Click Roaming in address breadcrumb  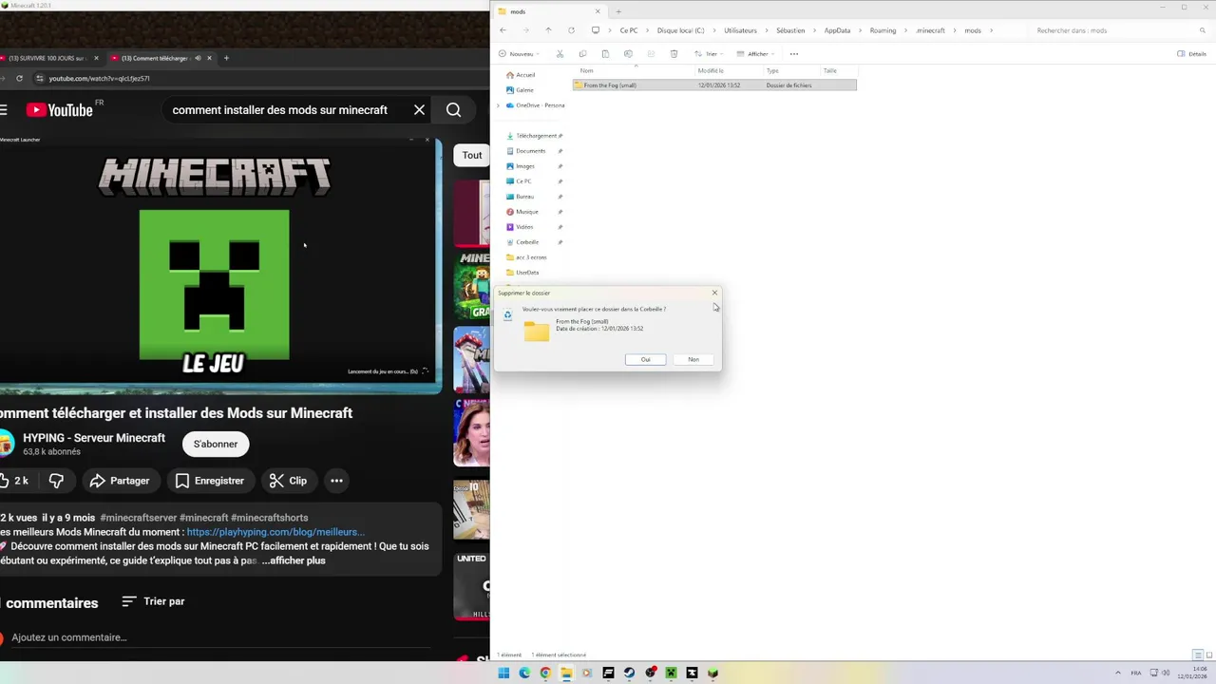(x=883, y=30)
